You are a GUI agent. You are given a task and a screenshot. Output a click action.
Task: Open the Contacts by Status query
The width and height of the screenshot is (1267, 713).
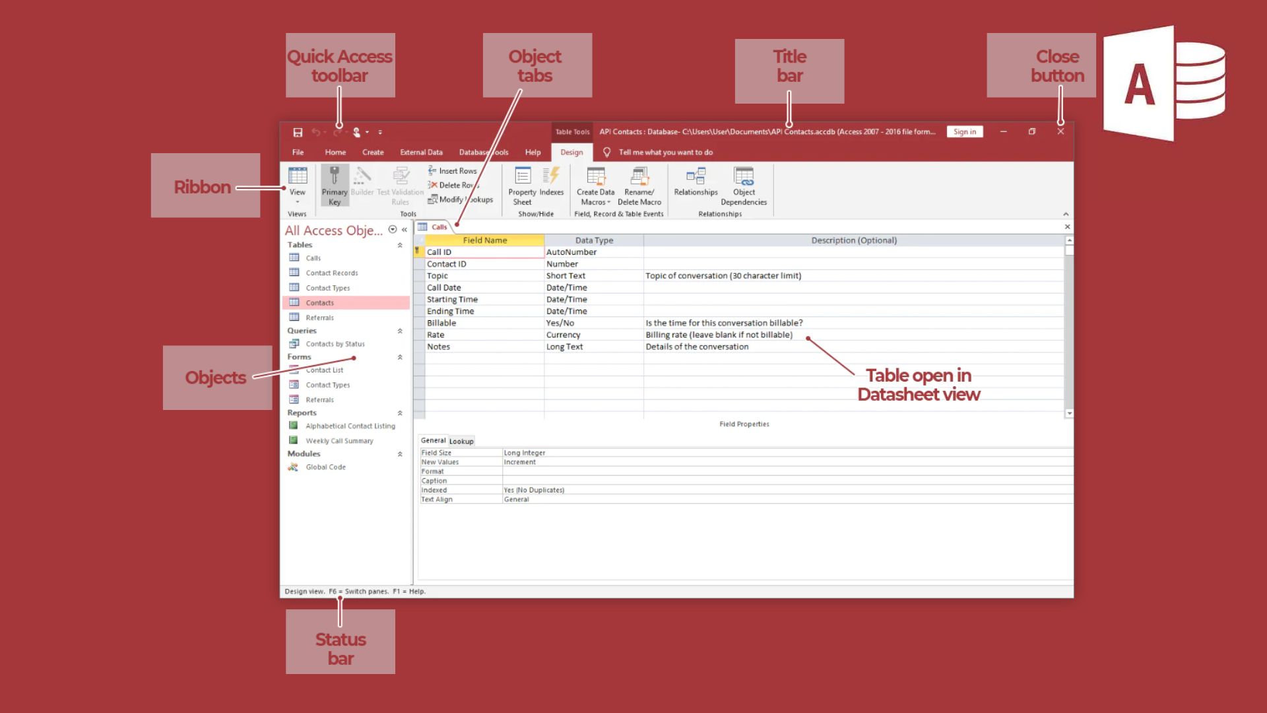335,344
